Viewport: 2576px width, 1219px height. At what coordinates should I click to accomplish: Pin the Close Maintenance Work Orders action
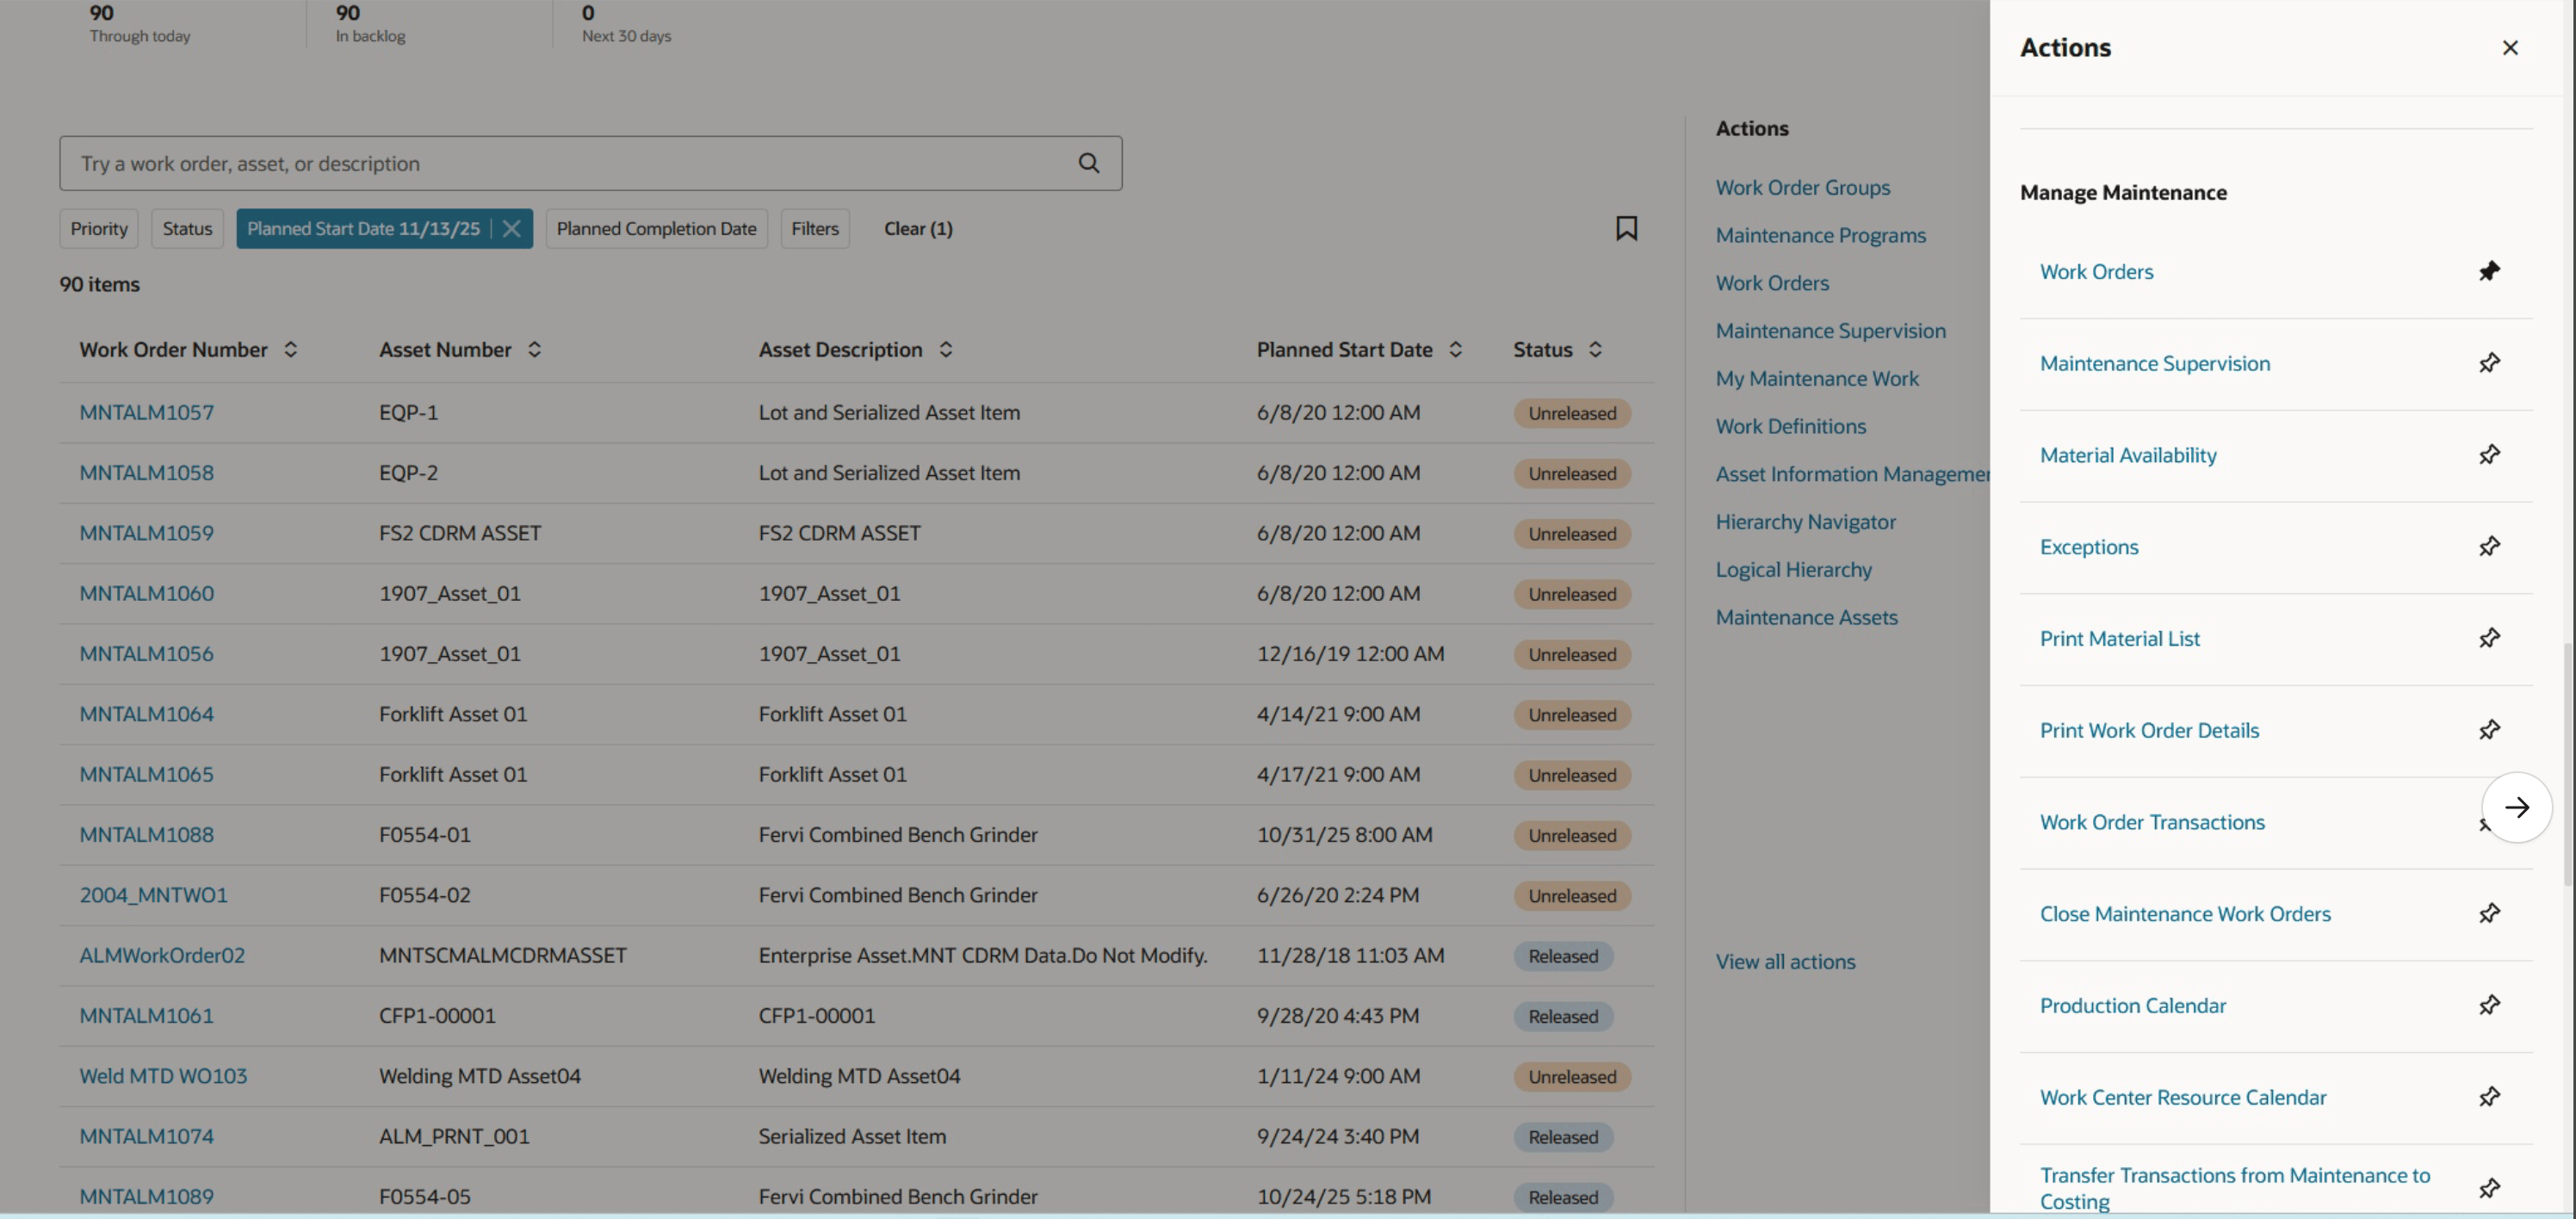click(2490, 913)
